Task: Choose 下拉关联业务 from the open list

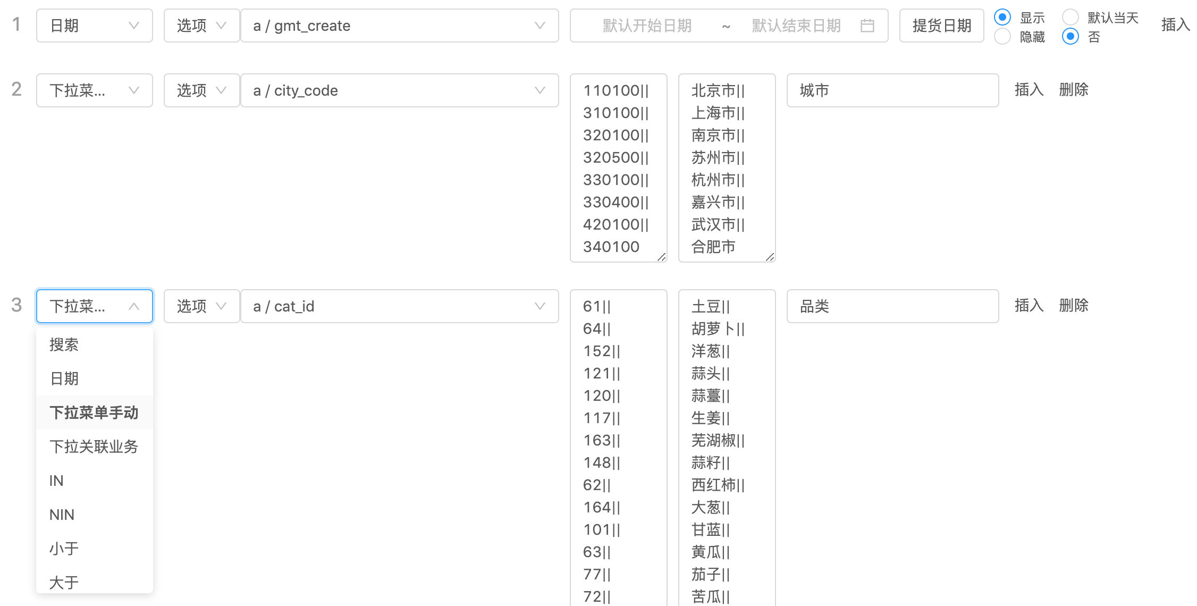Action: coord(94,447)
